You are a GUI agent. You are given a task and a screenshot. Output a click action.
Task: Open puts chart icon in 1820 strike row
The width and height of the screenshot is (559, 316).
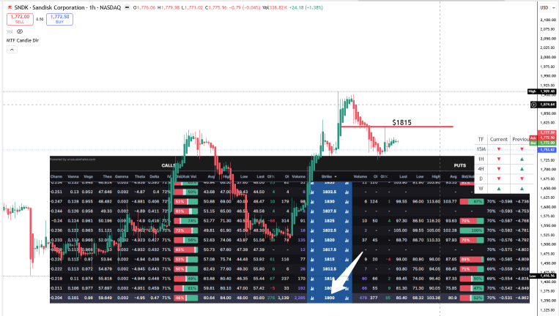point(347,240)
